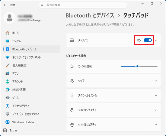Click Bluetooth とデバイス breadcrumb link
166x136 pixels.
[90, 15]
